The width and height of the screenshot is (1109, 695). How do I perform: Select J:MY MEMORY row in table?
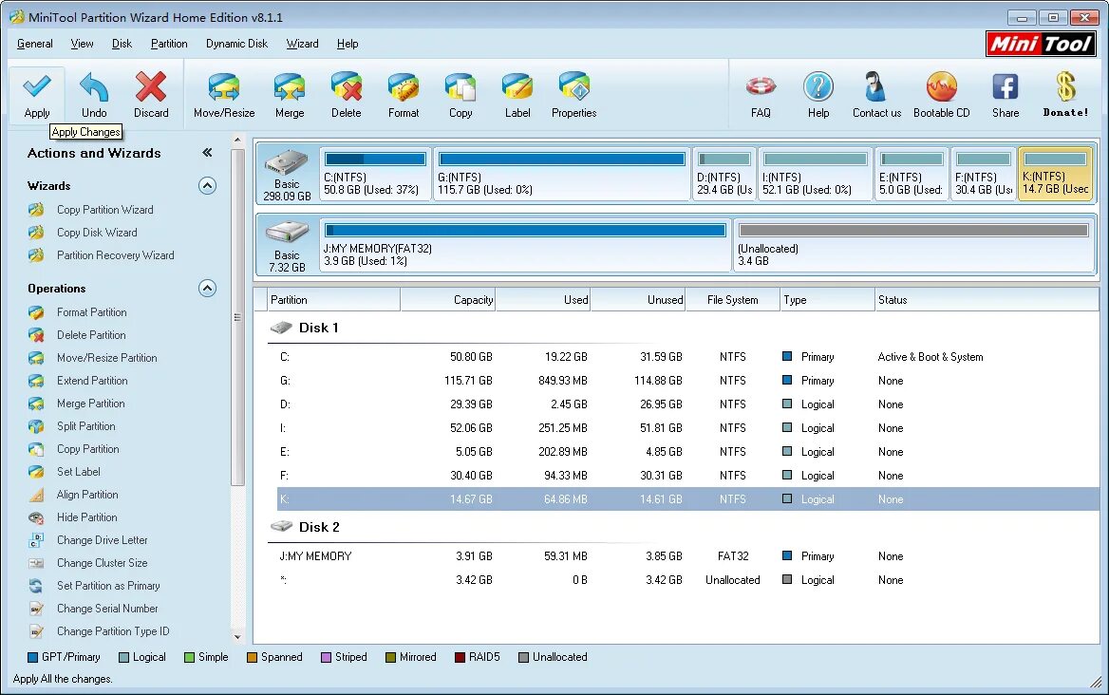click(x=687, y=556)
